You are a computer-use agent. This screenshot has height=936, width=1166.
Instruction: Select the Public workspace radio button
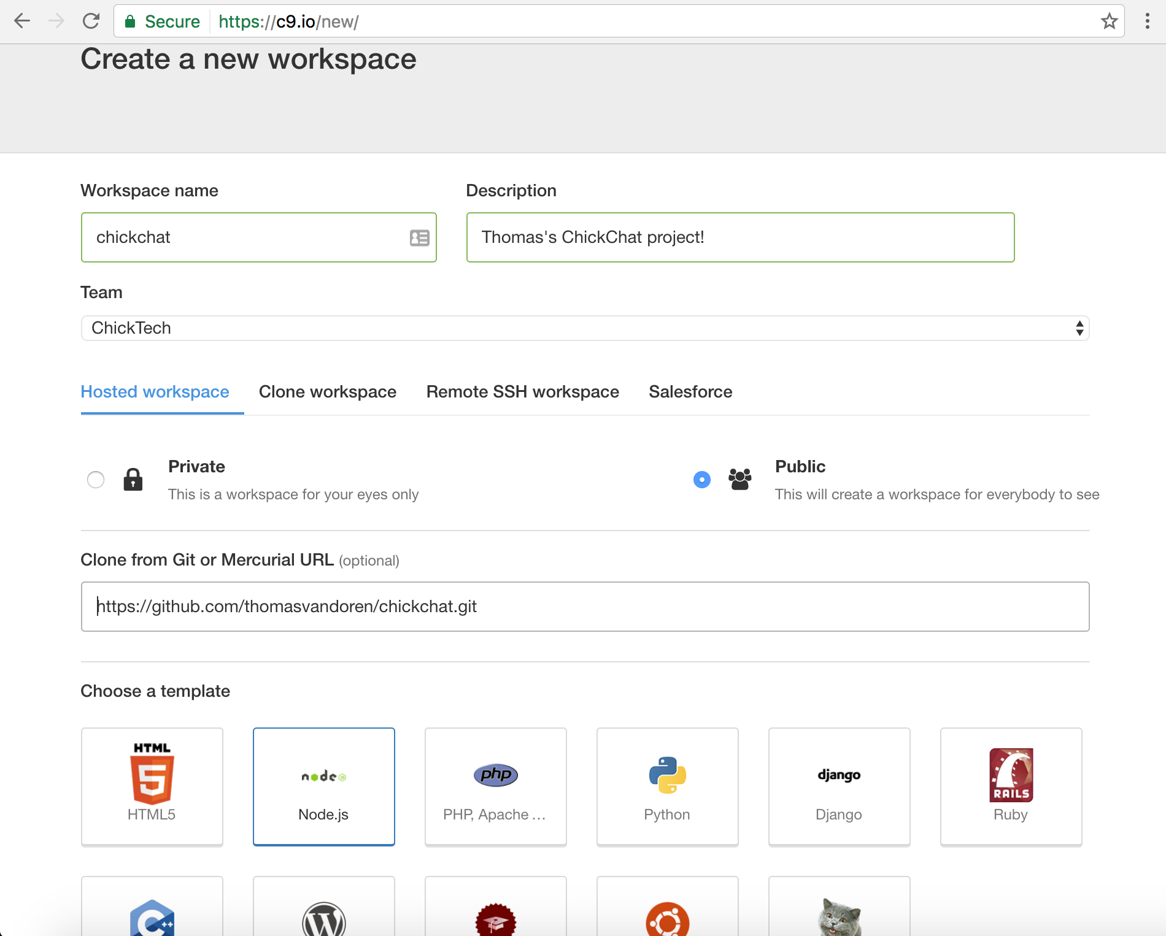tap(702, 479)
